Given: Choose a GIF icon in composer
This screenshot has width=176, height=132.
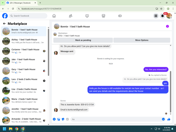Looking at the screenshot, I should [x=67, y=119].
